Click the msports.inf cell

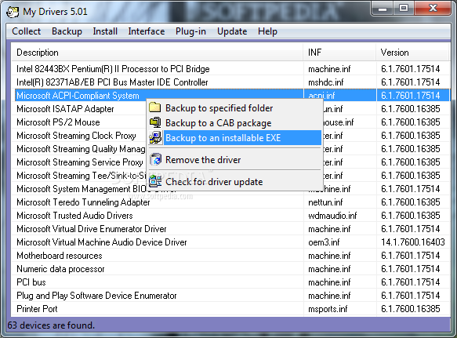click(x=328, y=309)
